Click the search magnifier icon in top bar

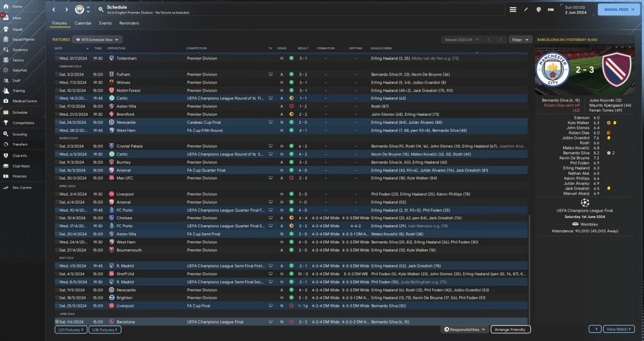point(101,10)
